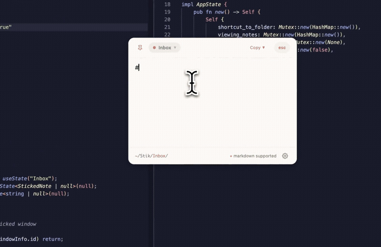Click the 'indowInfo.id) return;' code line
The height and width of the screenshot is (247, 381).
pyautogui.click(x=31, y=239)
